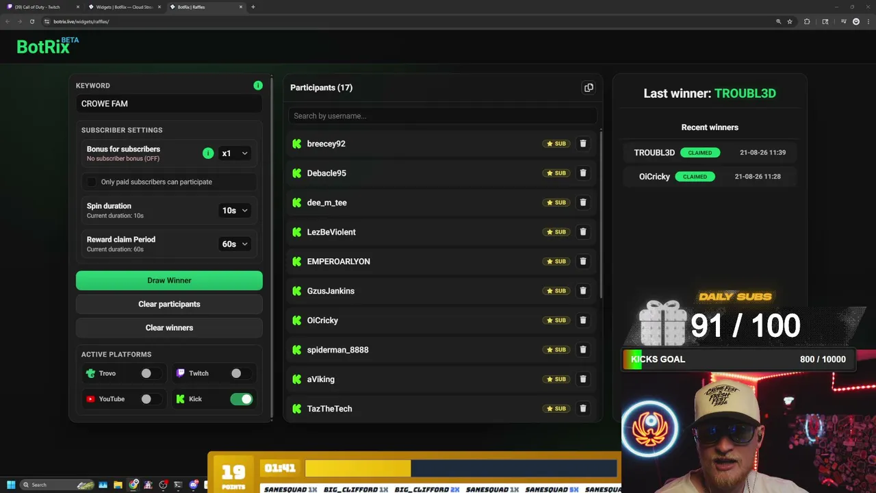Turn on the YouTube platform toggle
876x493 pixels.
(x=150, y=399)
